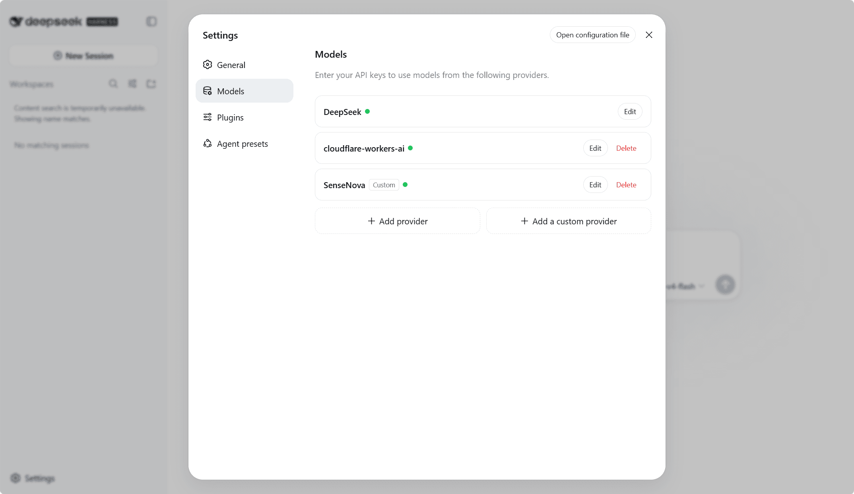Go to the Agent presets tab
This screenshot has width=854, height=494.
(245, 144)
